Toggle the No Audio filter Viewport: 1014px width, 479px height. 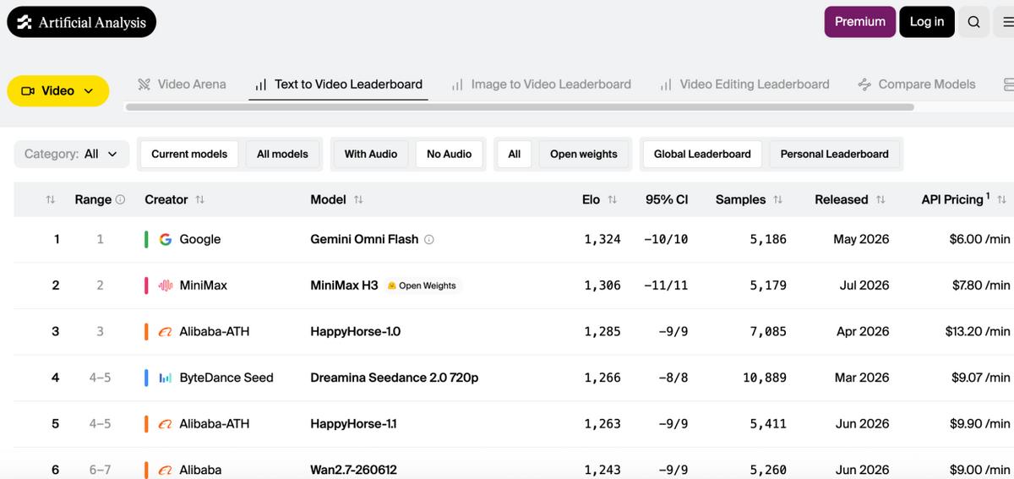point(449,154)
